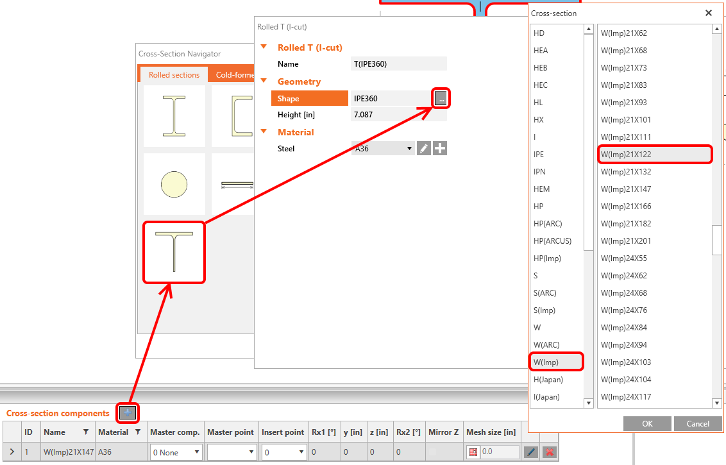This screenshot has width=726, height=465.
Task: Close the Cross-section dialog
Action: pyautogui.click(x=709, y=13)
